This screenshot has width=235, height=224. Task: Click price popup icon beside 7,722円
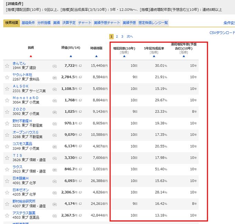pos(80,66)
